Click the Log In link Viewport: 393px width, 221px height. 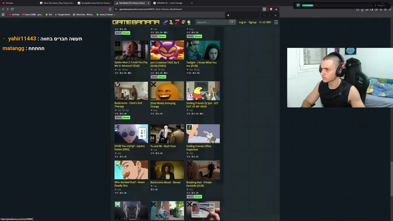[x=243, y=22]
